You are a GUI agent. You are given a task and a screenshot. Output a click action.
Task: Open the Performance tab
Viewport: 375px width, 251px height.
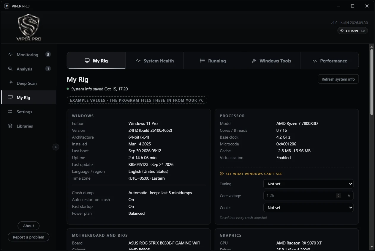329,61
